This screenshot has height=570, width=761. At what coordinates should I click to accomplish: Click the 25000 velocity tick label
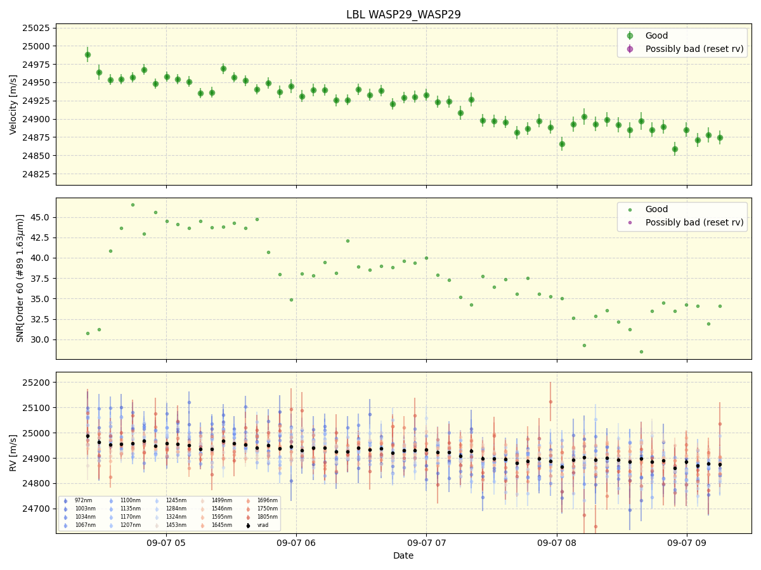(x=37, y=46)
